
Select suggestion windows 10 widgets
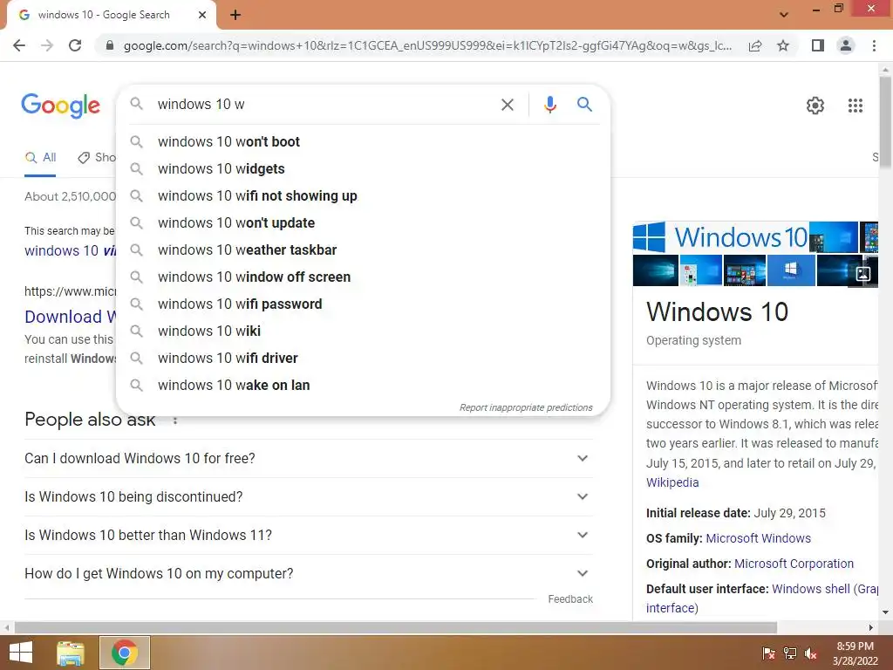(363, 169)
